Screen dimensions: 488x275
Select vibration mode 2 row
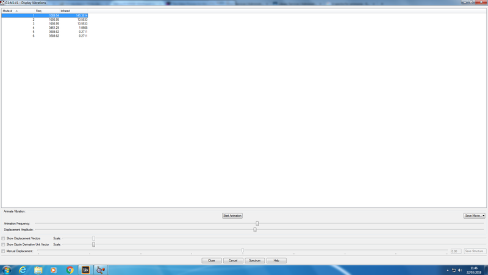[x=45, y=20]
